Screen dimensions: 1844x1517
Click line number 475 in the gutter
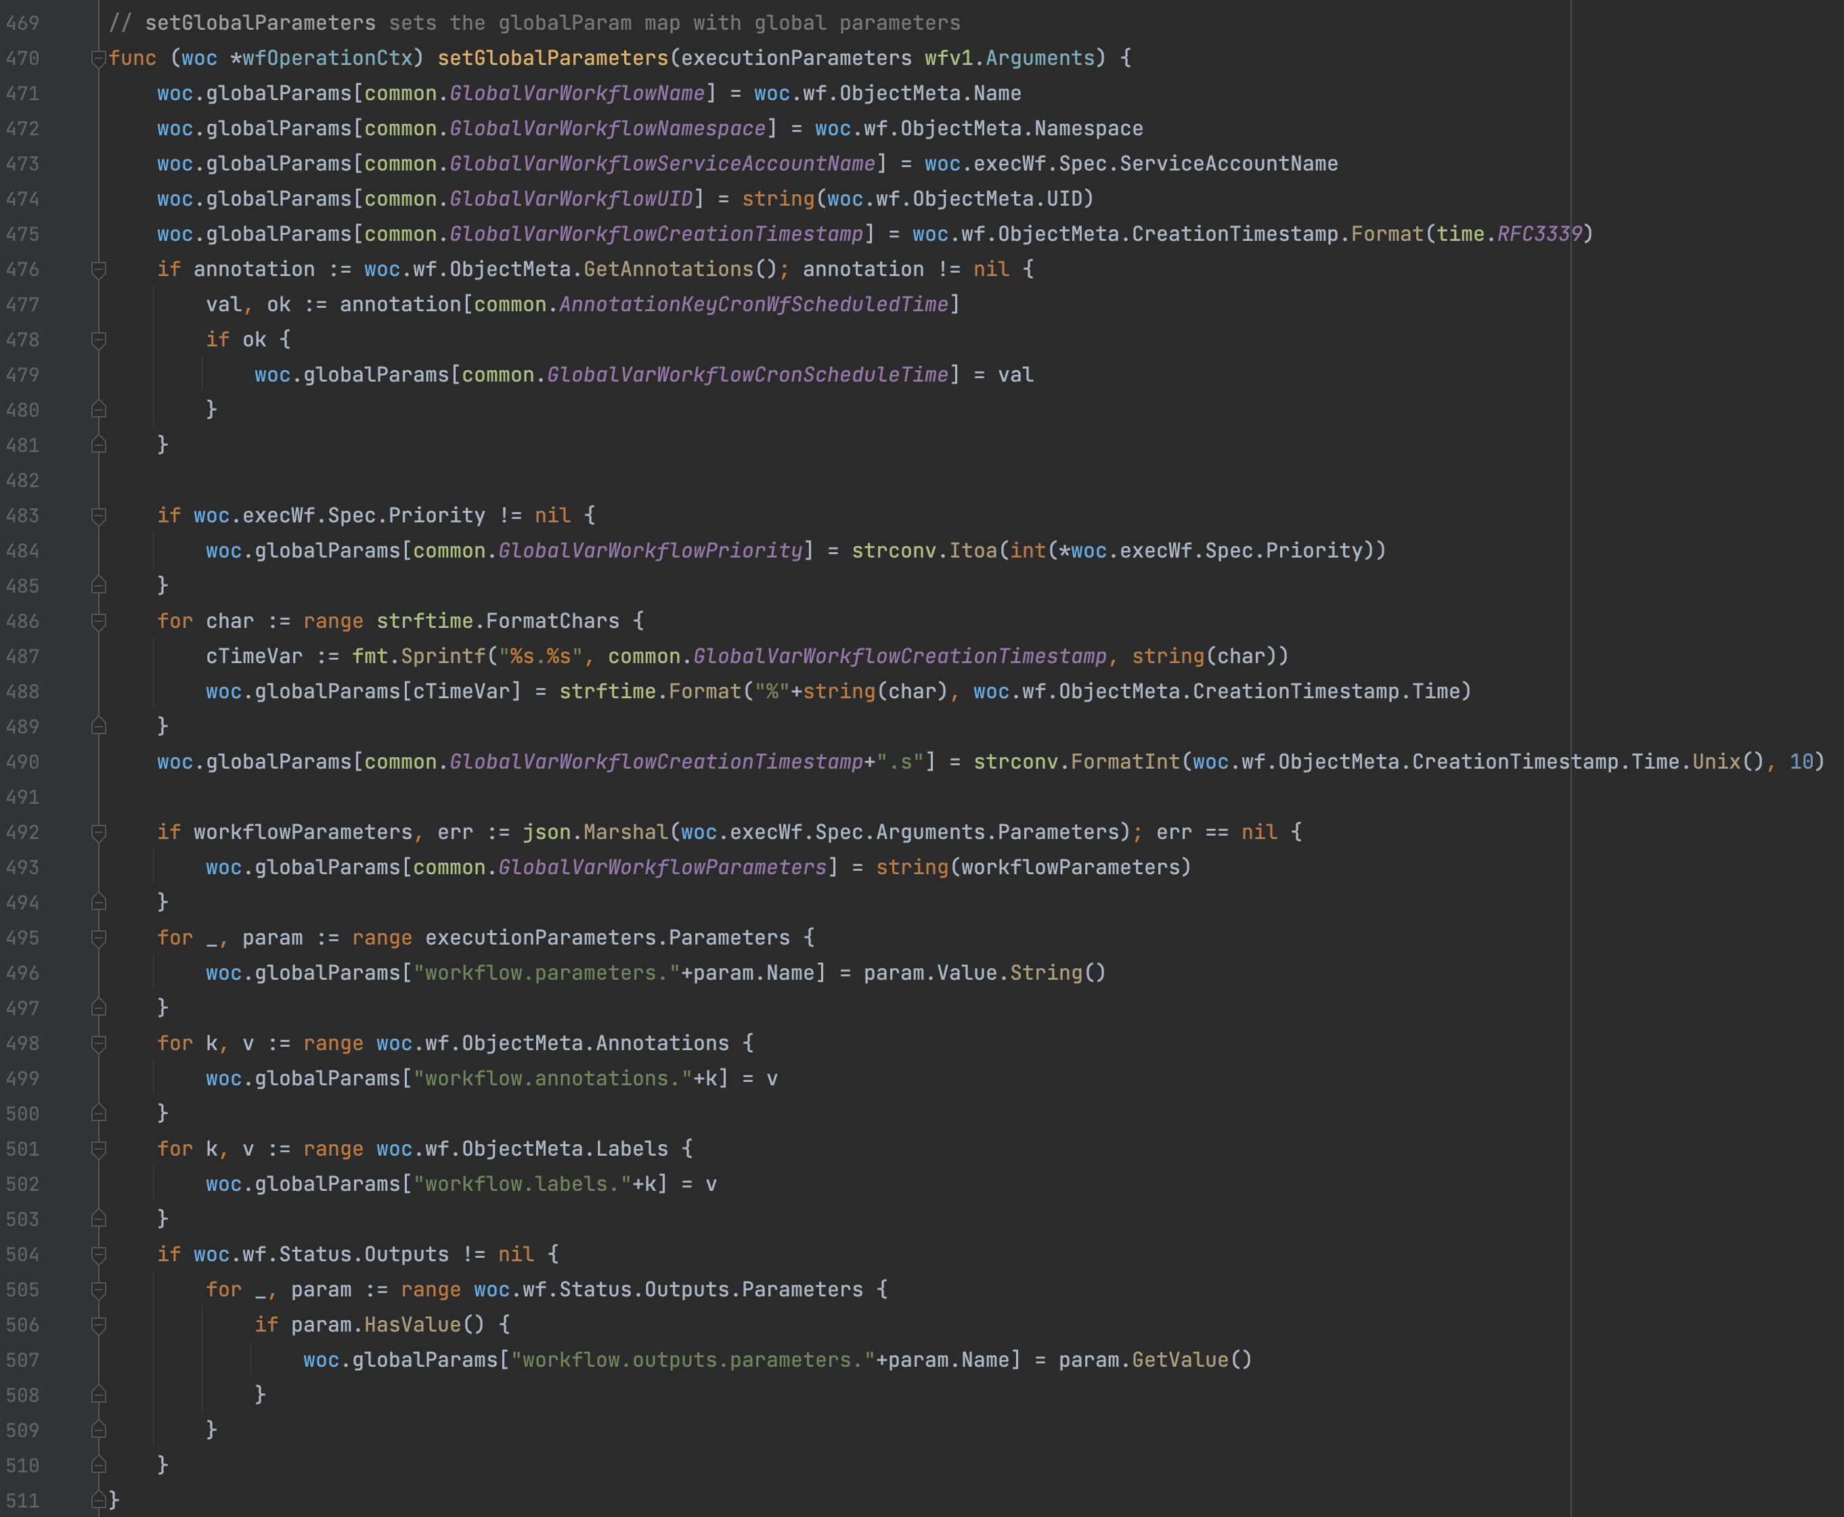point(23,234)
